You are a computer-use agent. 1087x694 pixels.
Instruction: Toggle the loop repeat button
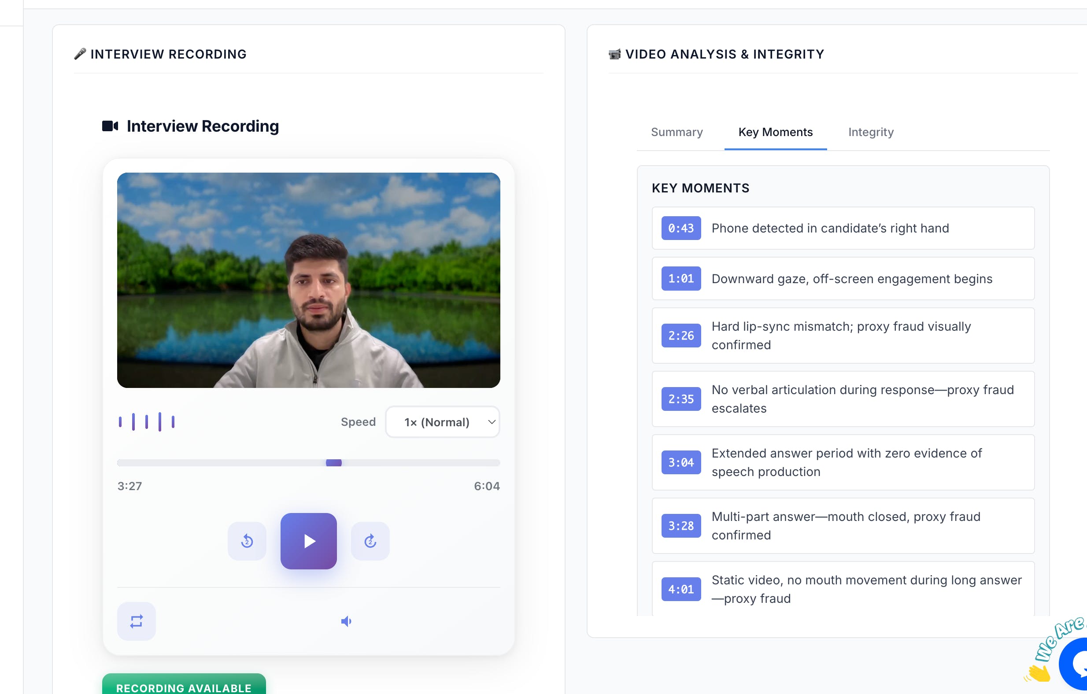[x=137, y=621]
